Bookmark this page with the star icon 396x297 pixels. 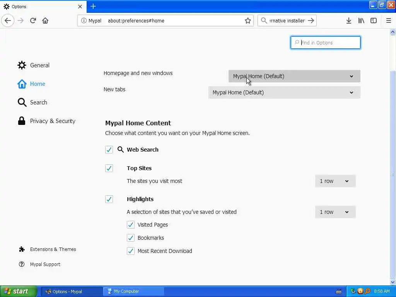click(x=248, y=20)
